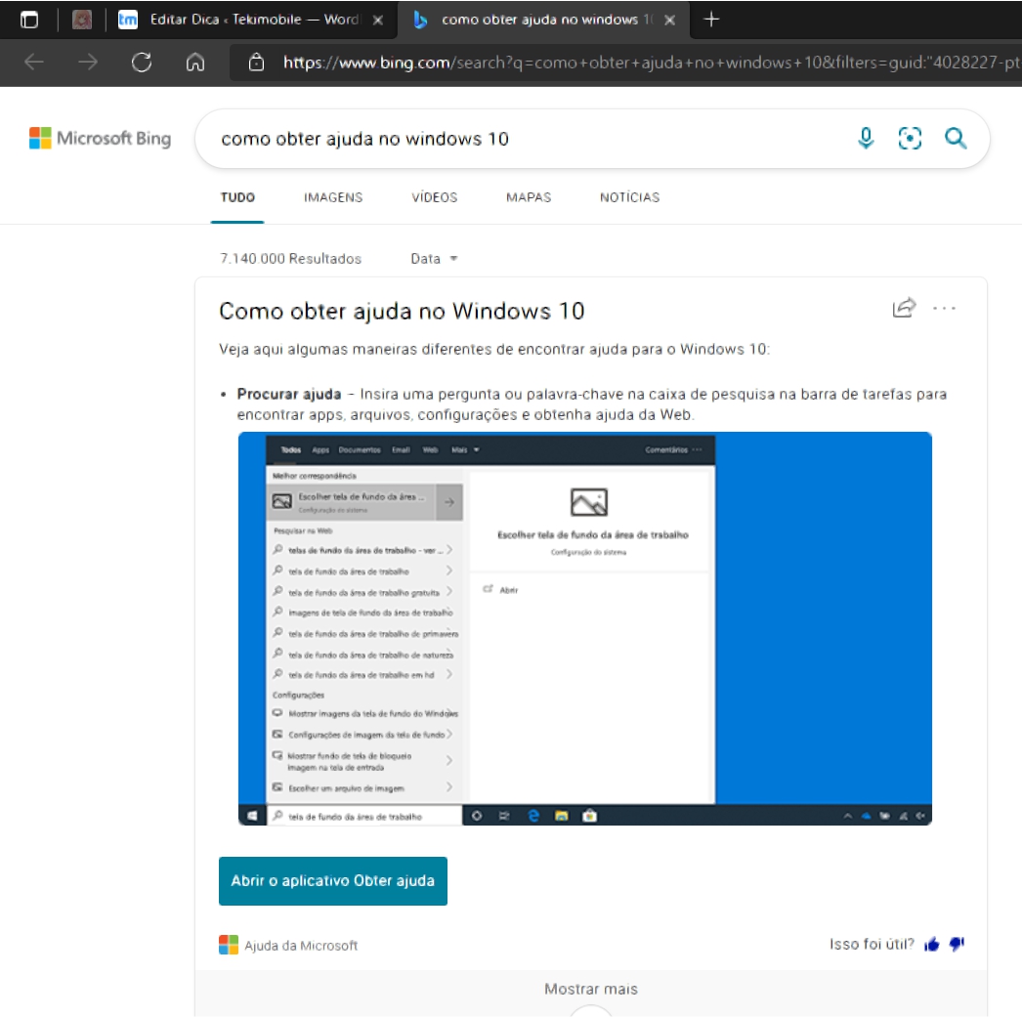Switch to VÍDEOS results tab
The width and height of the screenshot is (1022, 1017).
click(x=434, y=197)
